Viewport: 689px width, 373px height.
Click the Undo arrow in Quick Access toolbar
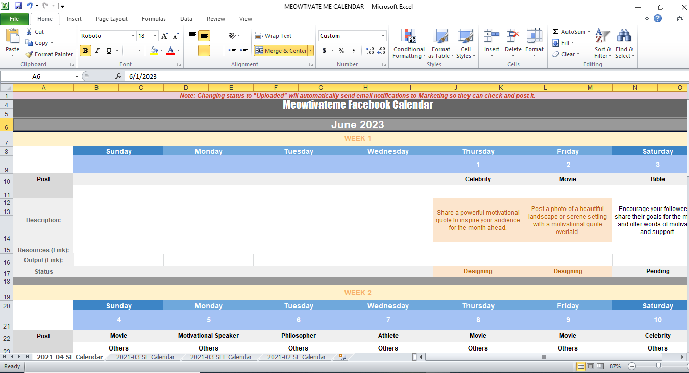click(30, 6)
